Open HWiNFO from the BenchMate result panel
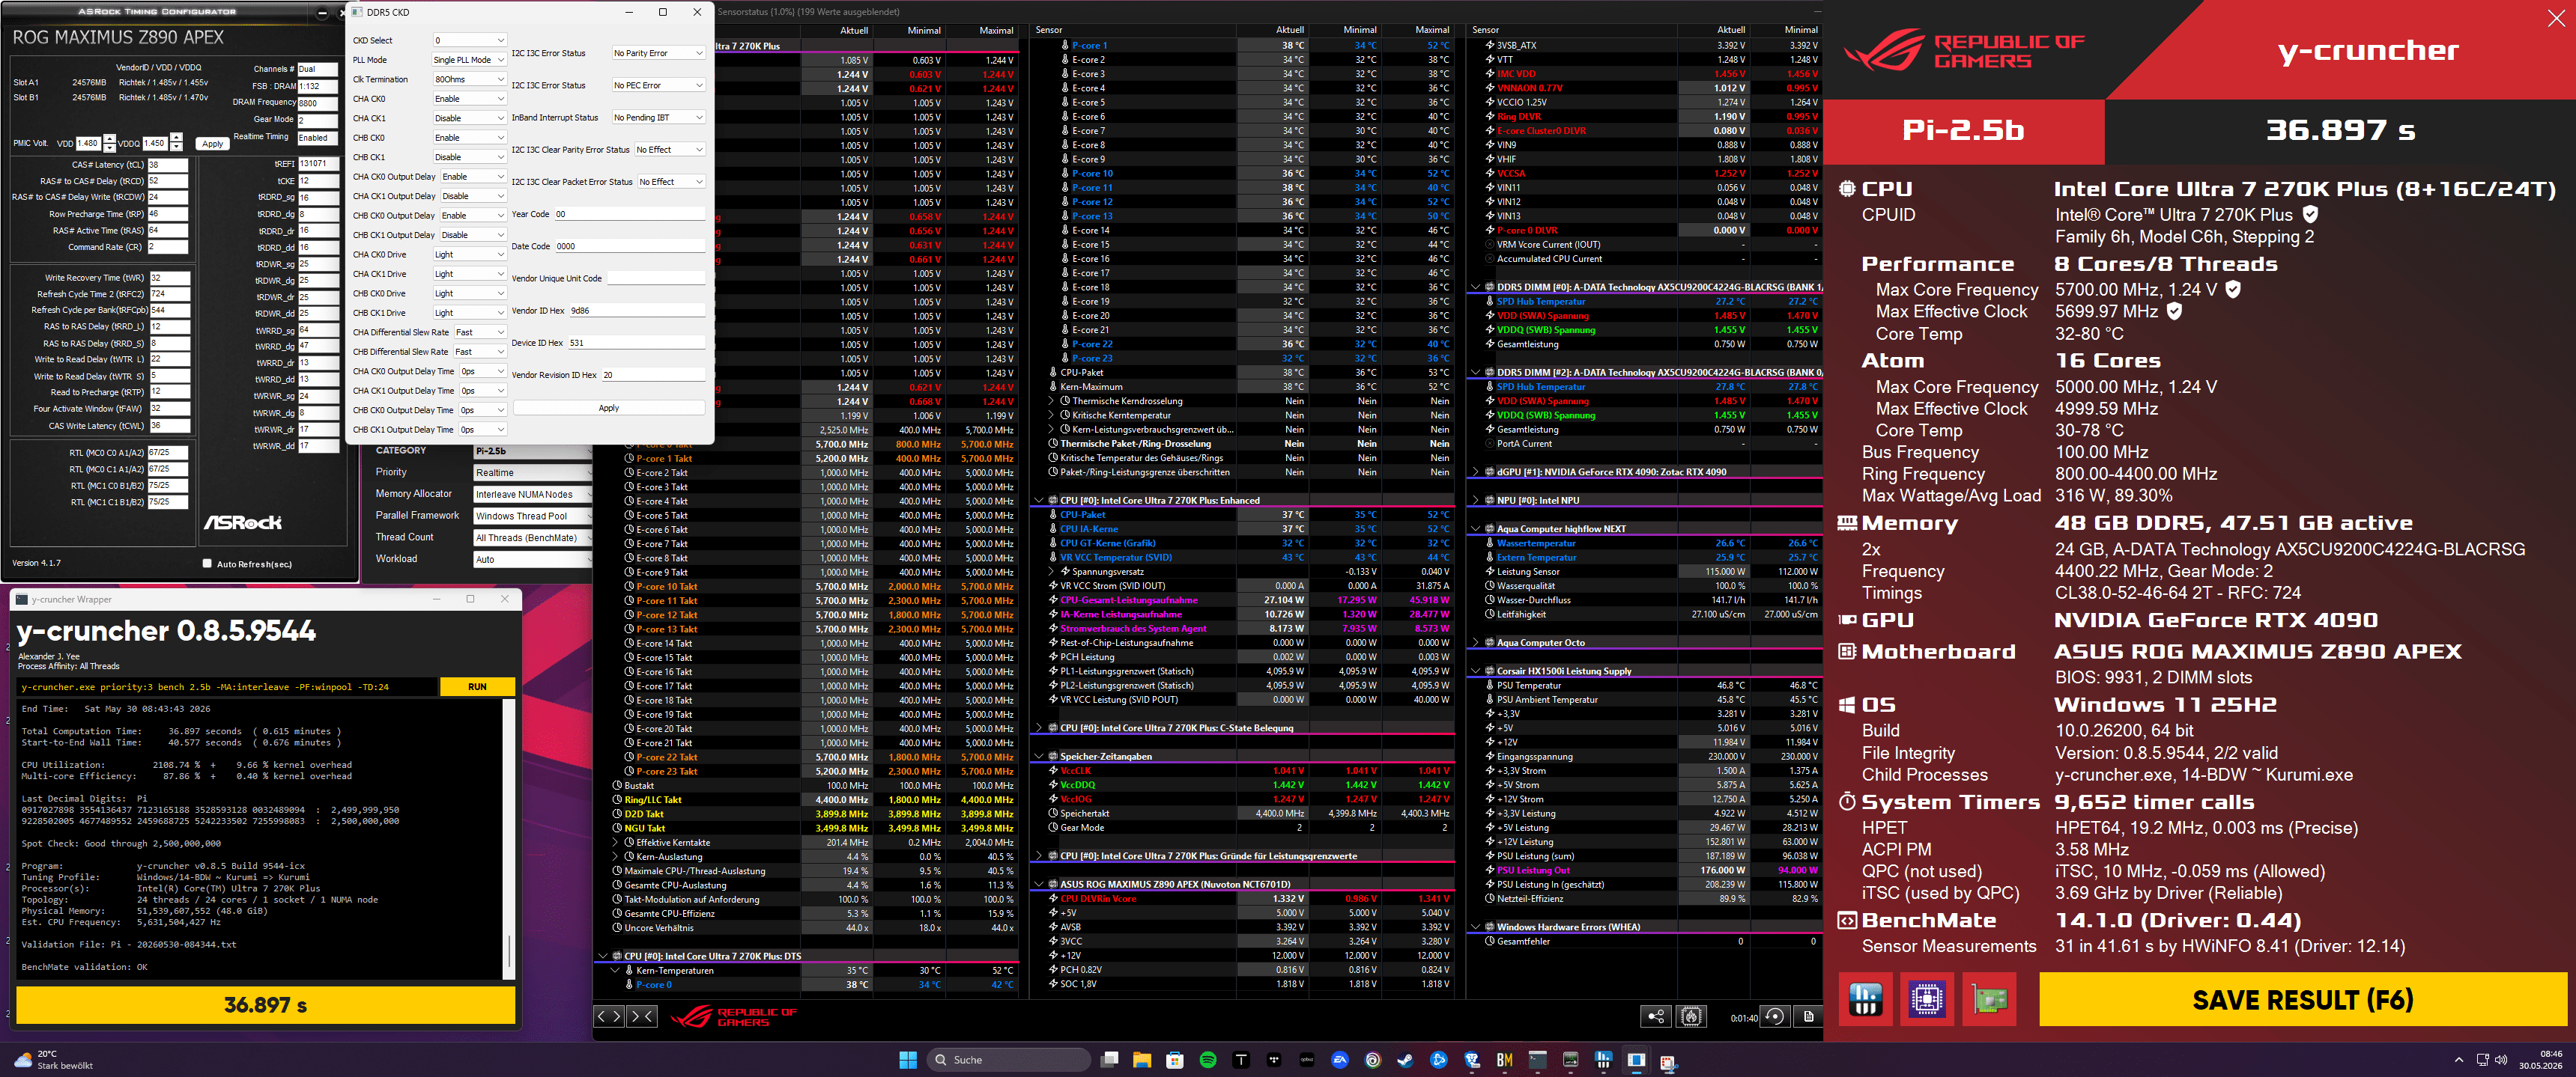The image size is (2576, 1077). coord(1866,999)
